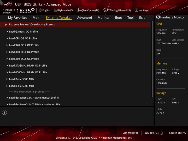Click the EZ Tuning Wizard lightbulb icon
Image resolution: width=188 pixels, height=141 pixels.
105,10
